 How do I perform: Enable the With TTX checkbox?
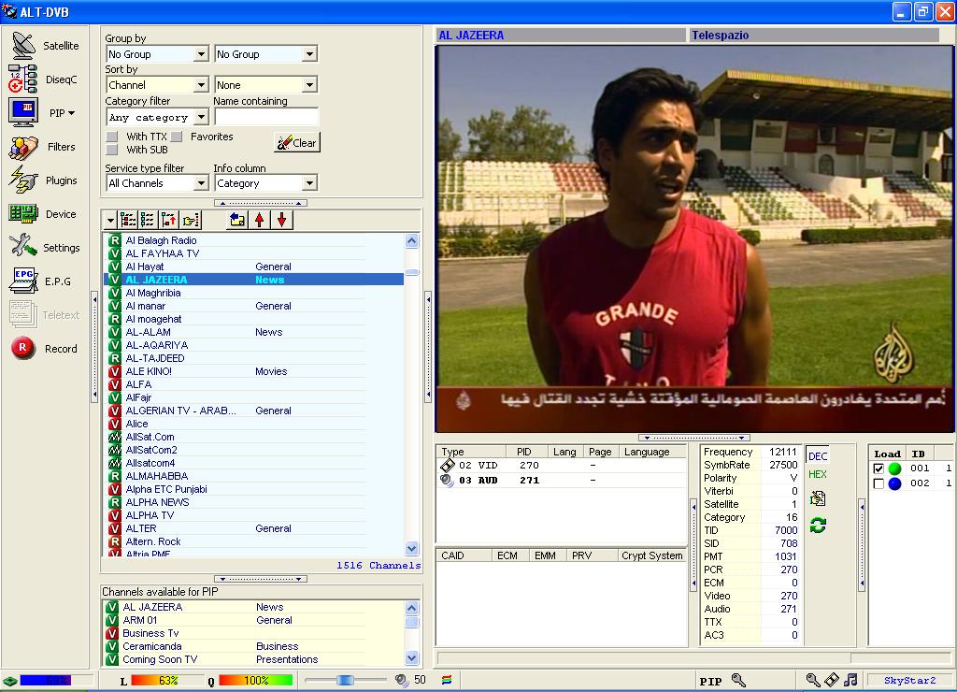tap(112, 137)
